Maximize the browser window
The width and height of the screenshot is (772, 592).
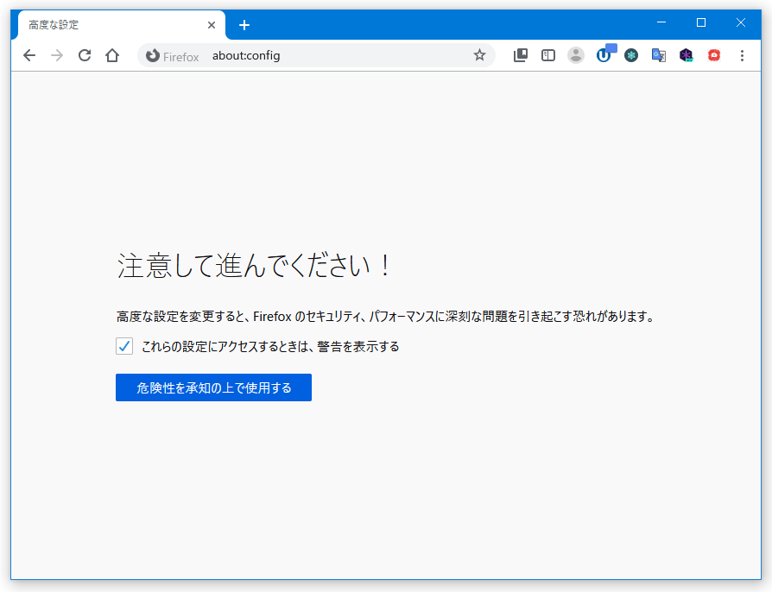(701, 22)
